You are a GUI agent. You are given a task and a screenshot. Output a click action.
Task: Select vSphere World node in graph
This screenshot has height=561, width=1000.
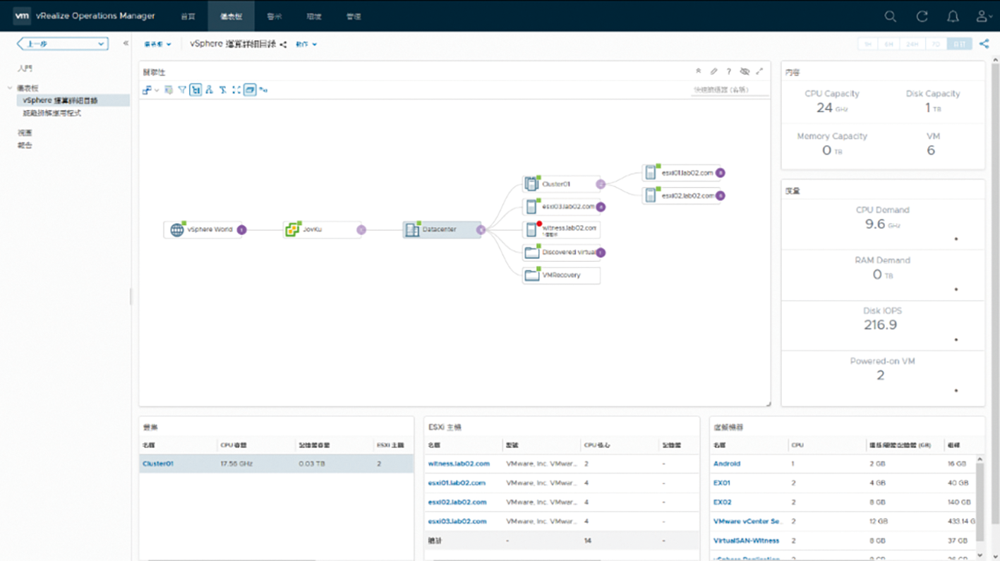click(203, 229)
